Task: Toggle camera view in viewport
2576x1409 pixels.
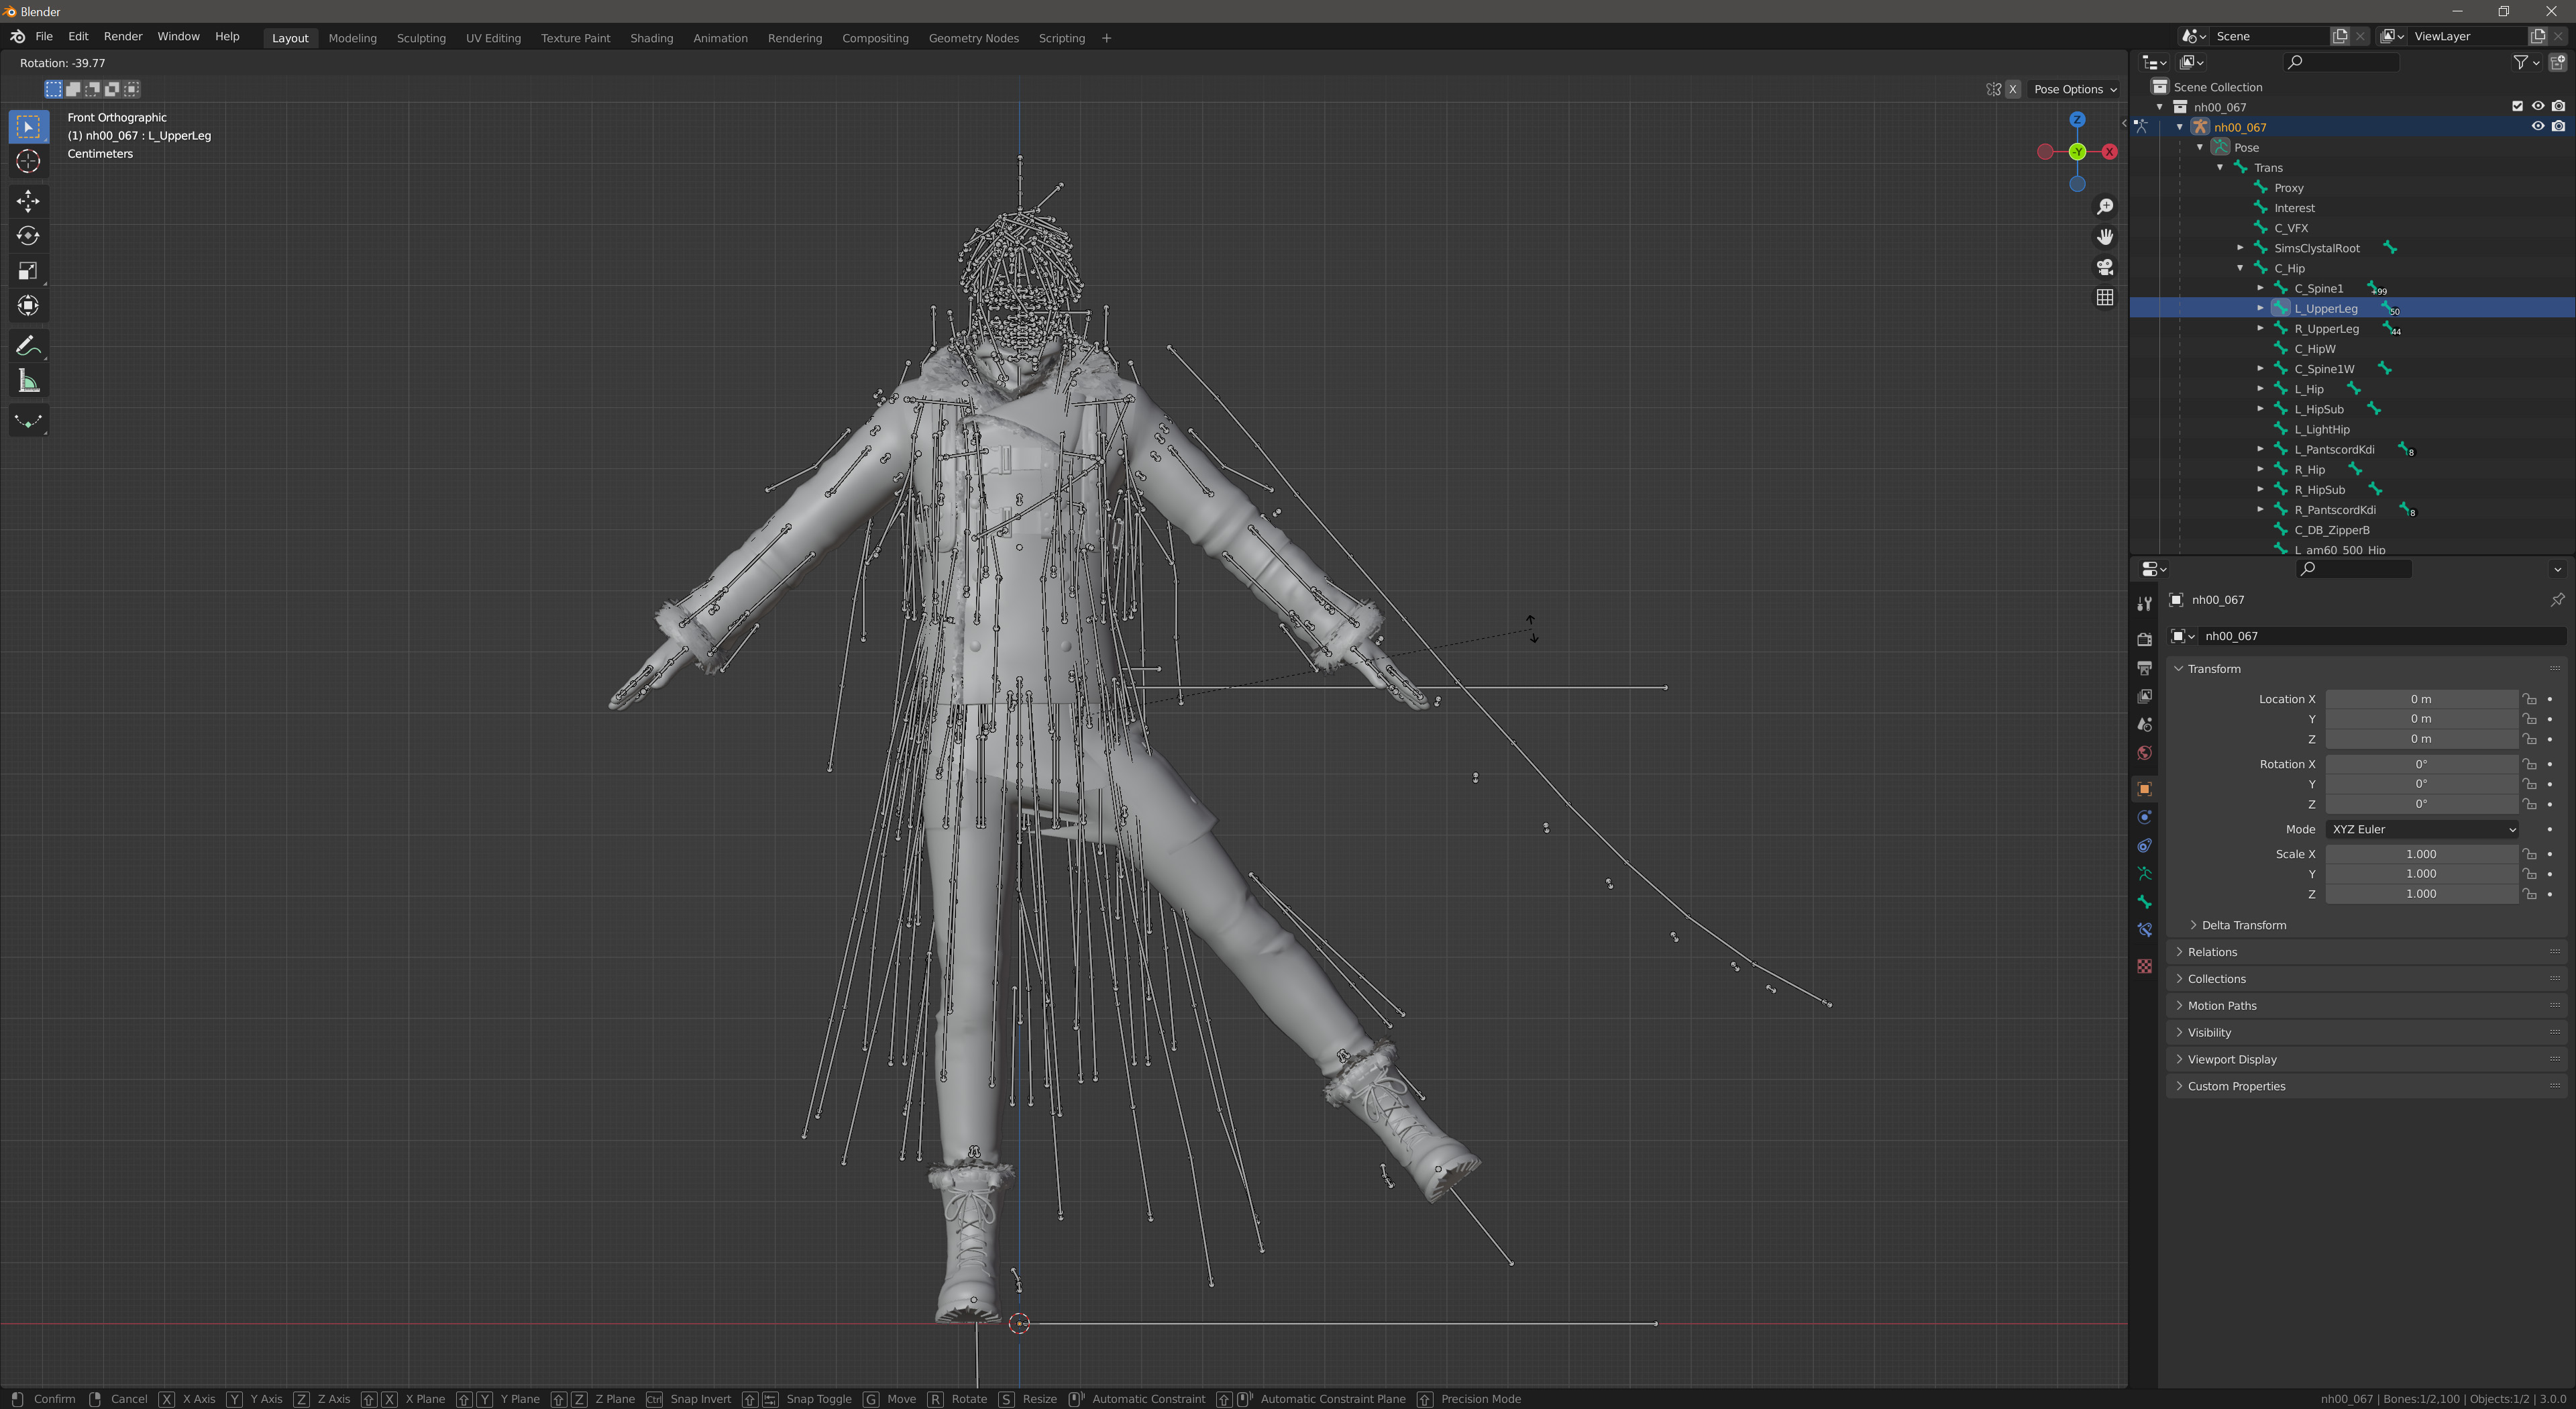Action: pos(2105,267)
